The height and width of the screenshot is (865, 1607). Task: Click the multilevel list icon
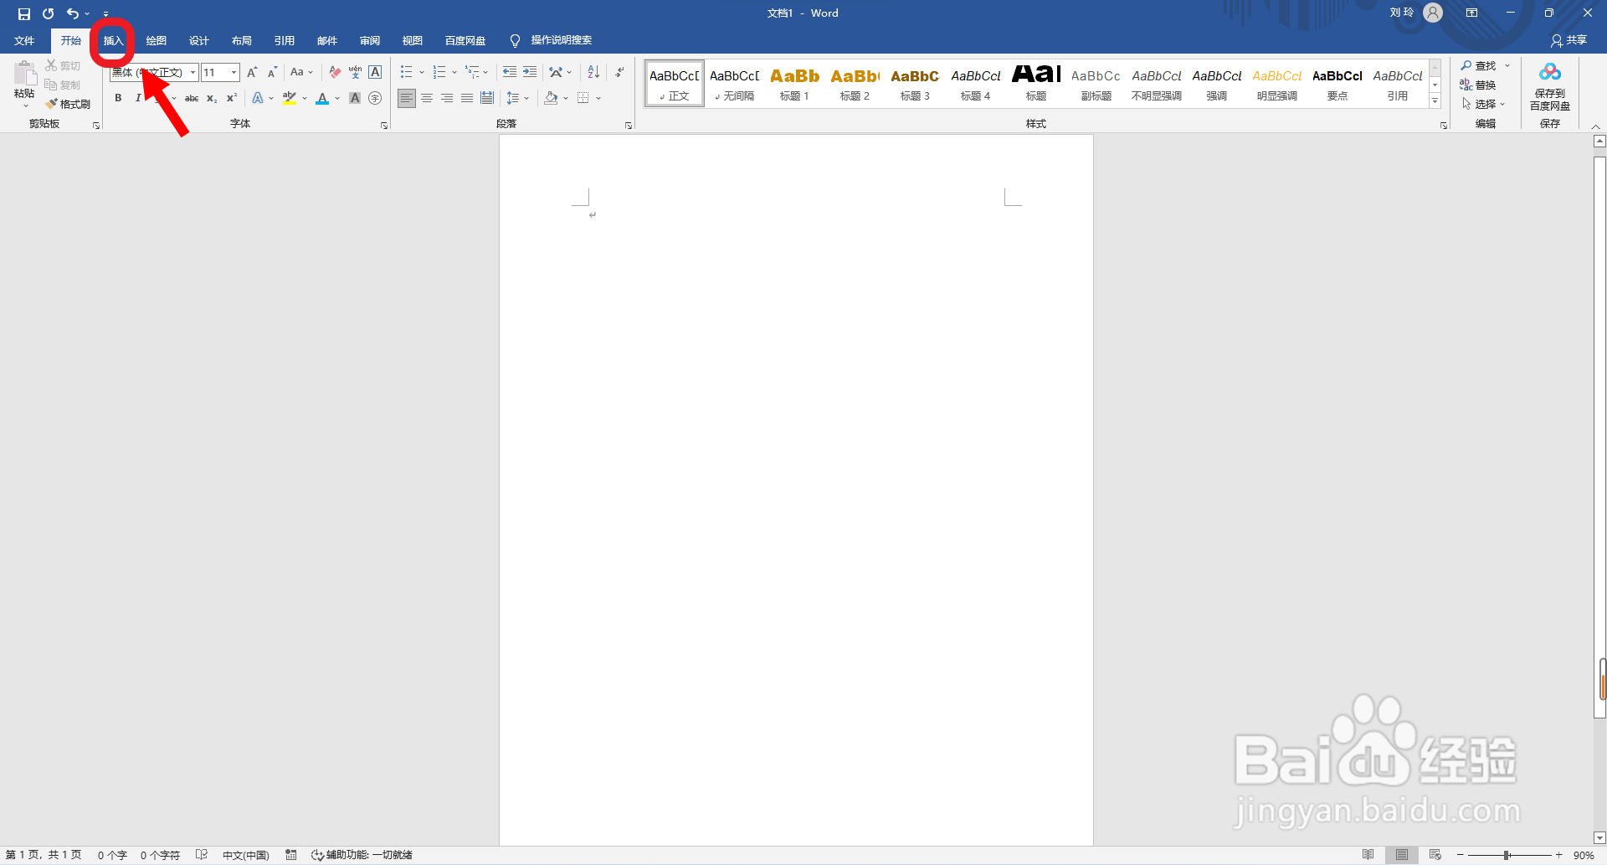[x=473, y=72]
